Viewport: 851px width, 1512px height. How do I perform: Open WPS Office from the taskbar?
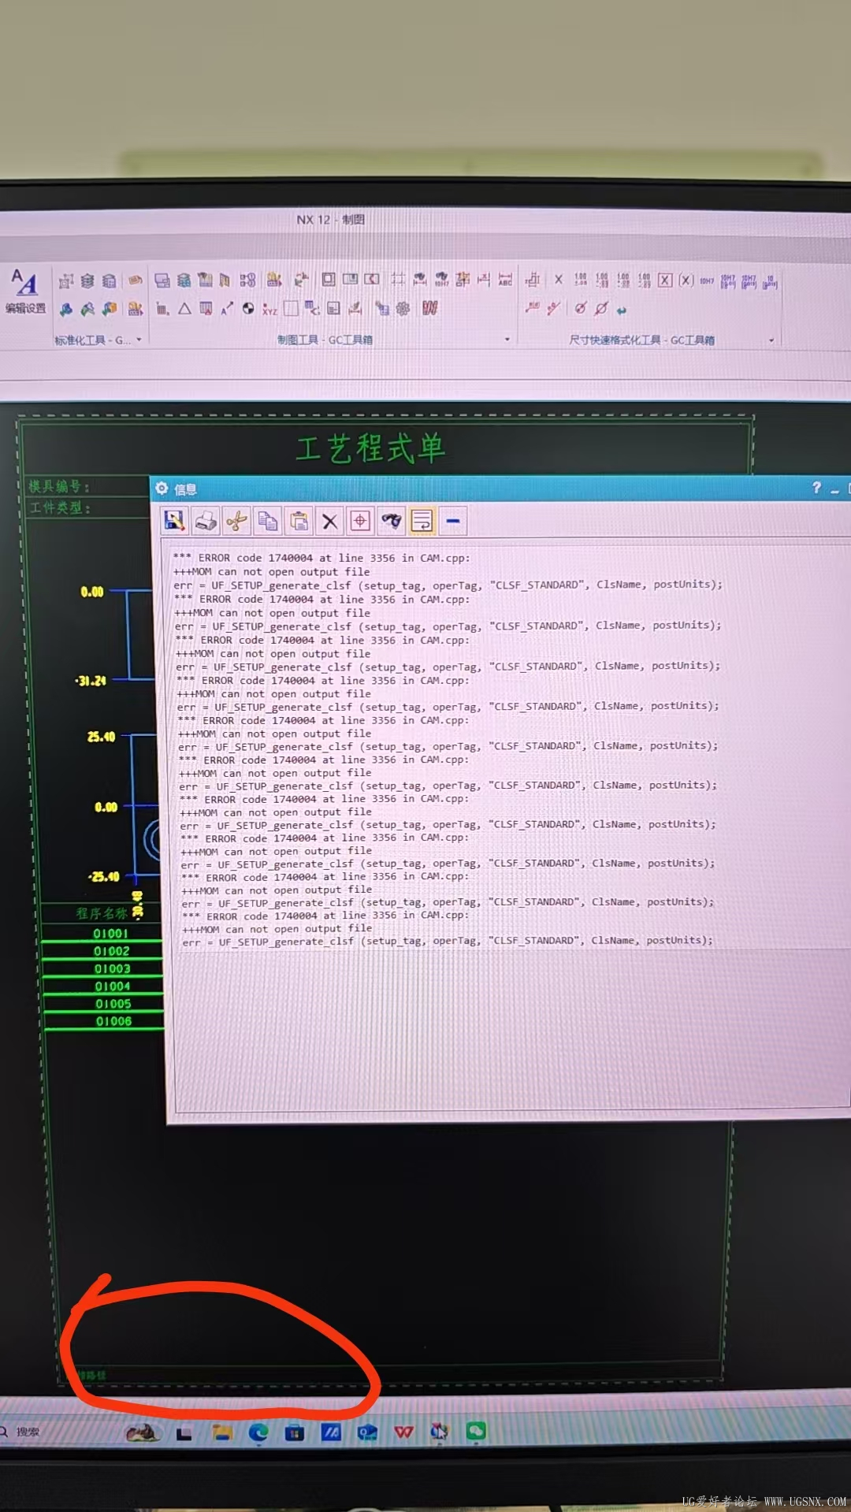403,1432
